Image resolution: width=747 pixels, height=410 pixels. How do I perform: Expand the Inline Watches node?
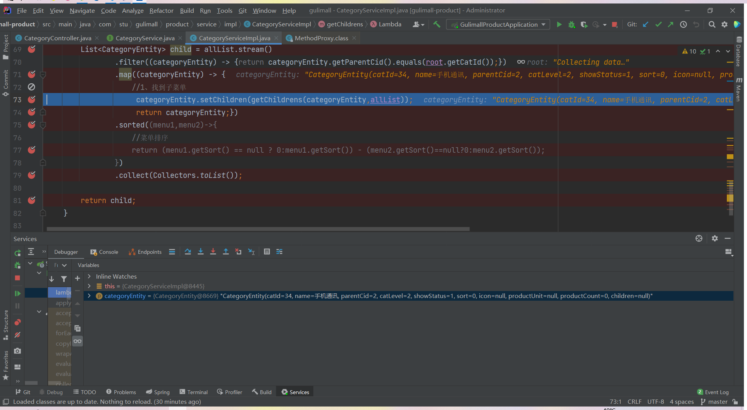point(89,276)
